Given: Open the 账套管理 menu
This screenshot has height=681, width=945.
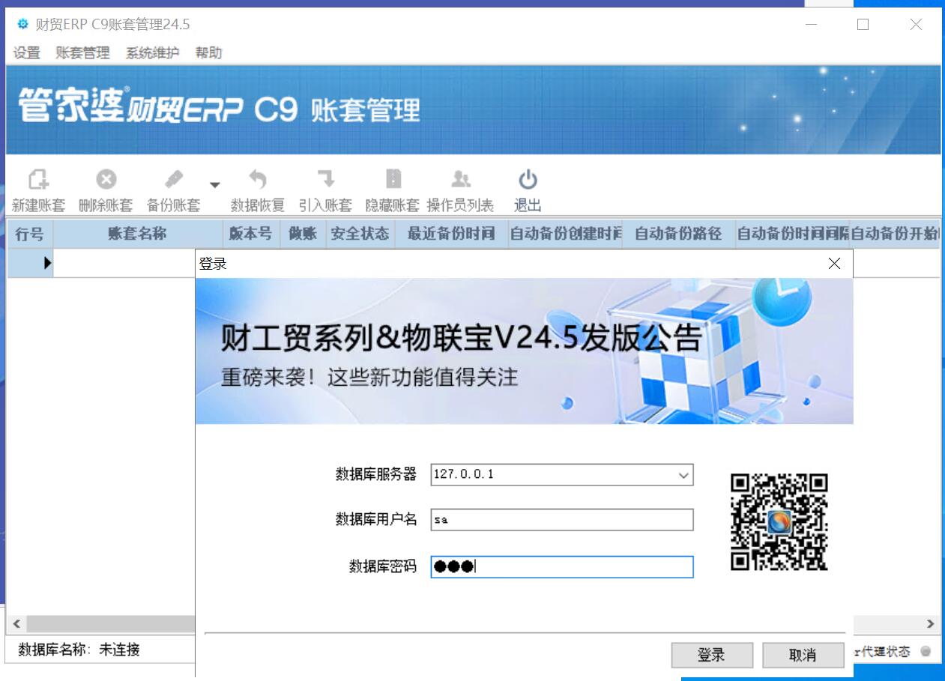Looking at the screenshot, I should [82, 52].
